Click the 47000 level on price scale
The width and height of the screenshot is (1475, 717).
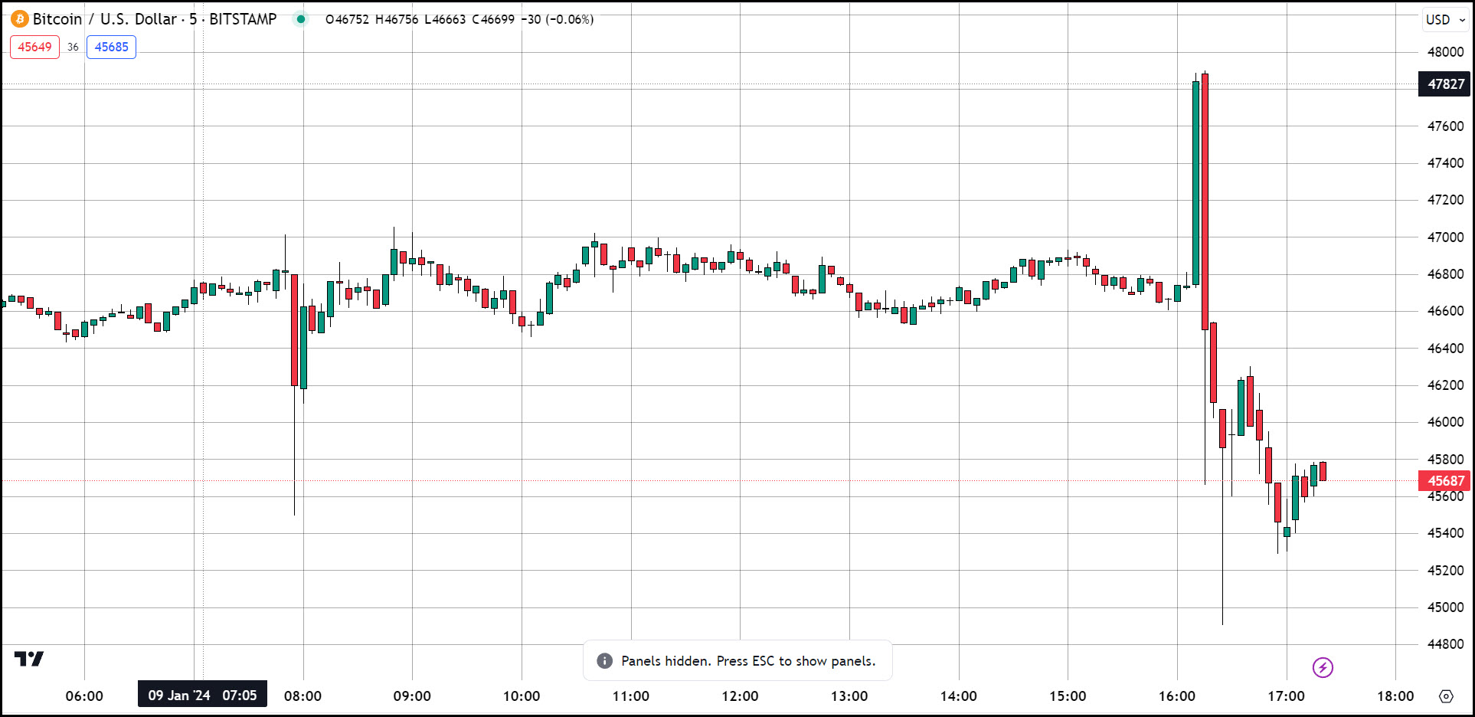[x=1445, y=237]
